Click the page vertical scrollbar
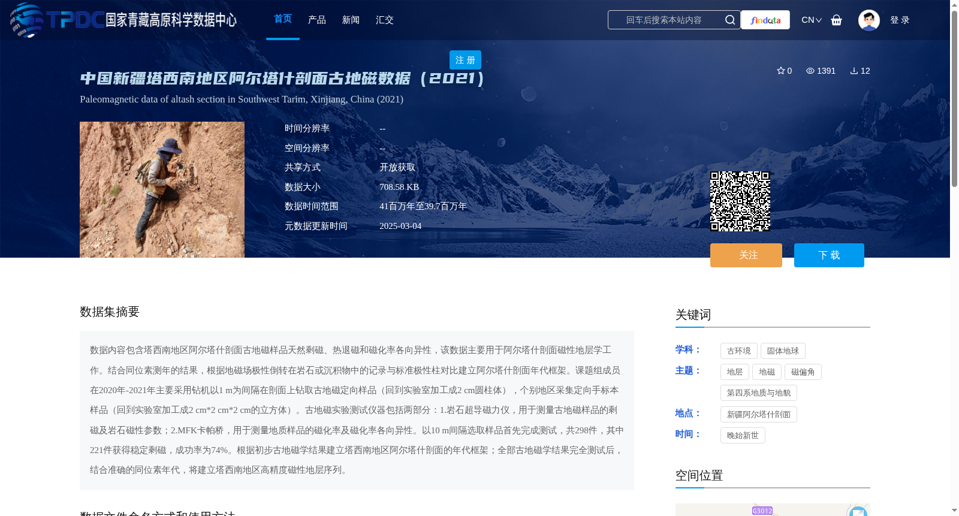The width and height of the screenshot is (959, 516). pos(954,99)
